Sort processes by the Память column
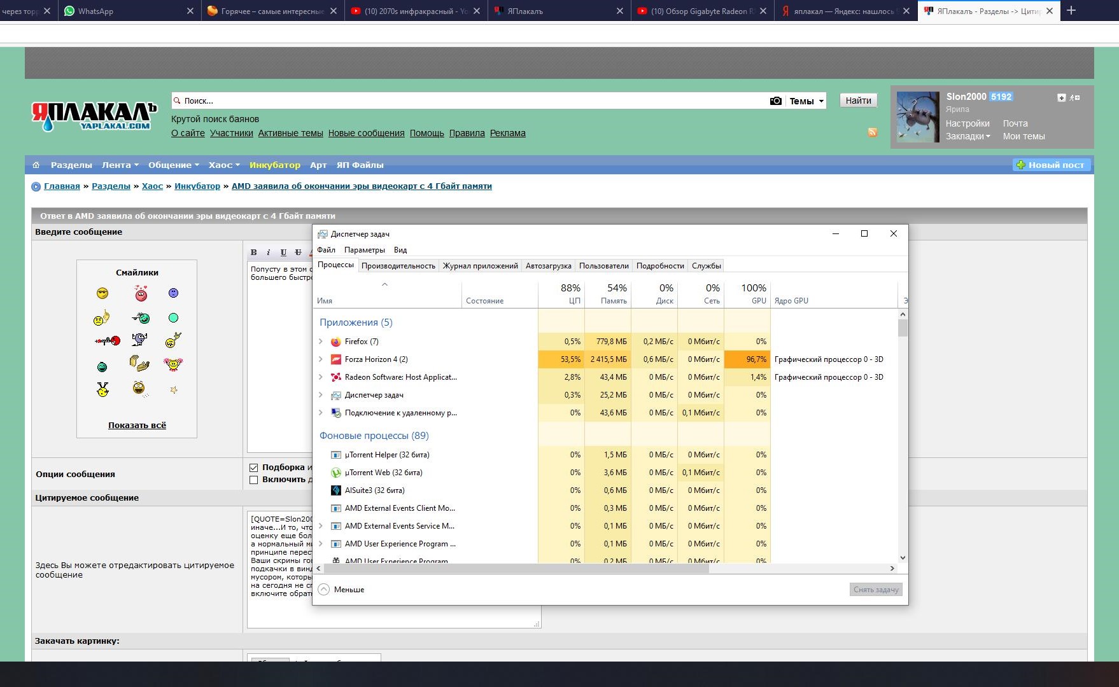Viewport: 1119px width, 687px height. tap(608, 295)
